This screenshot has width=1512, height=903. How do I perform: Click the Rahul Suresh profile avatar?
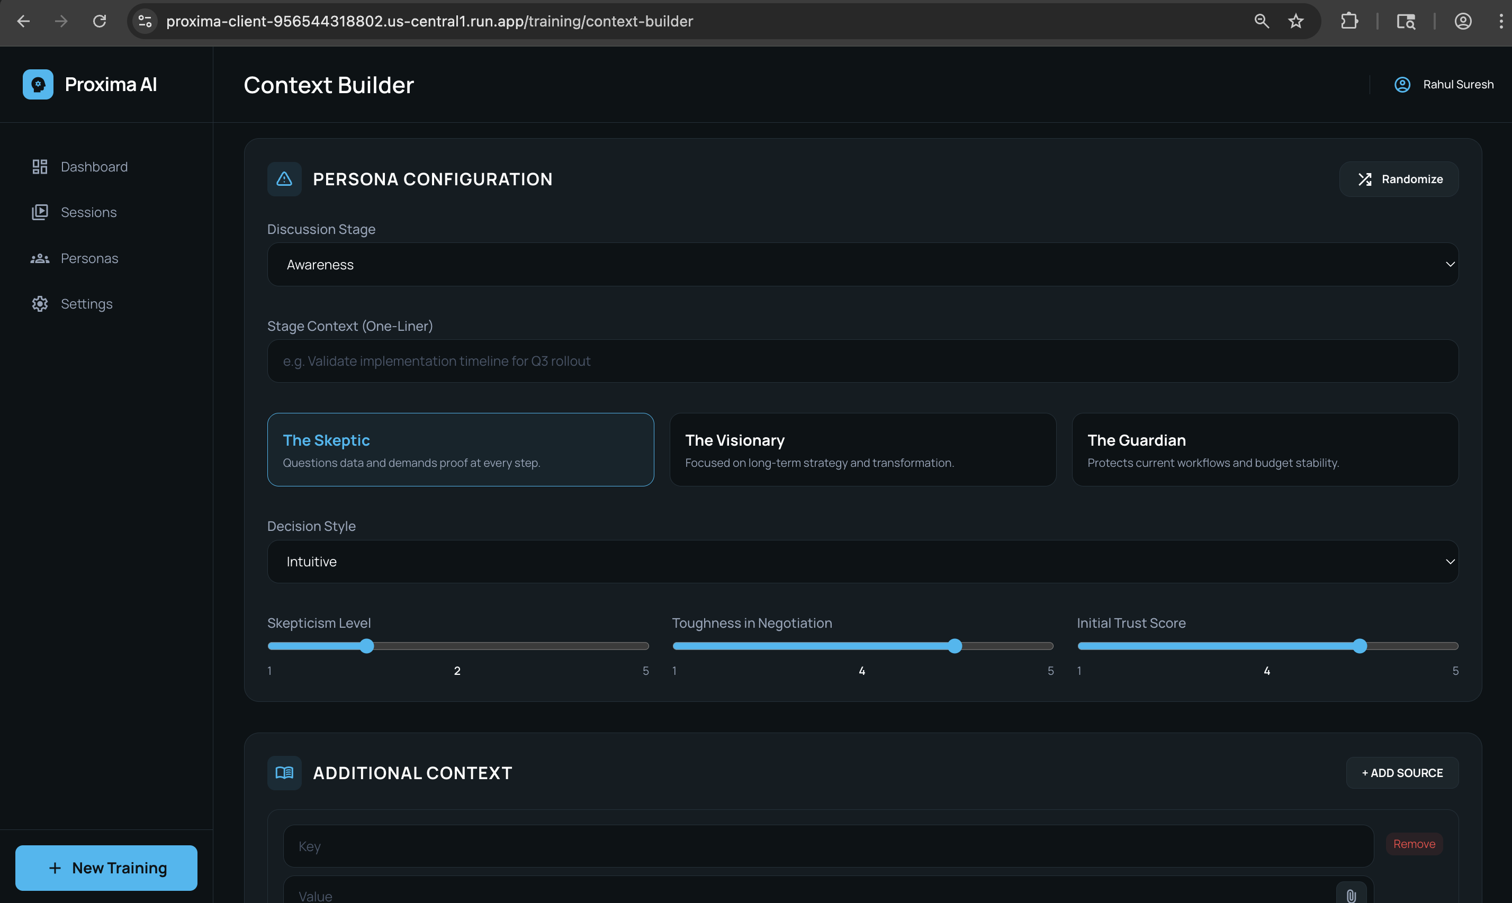pos(1402,85)
